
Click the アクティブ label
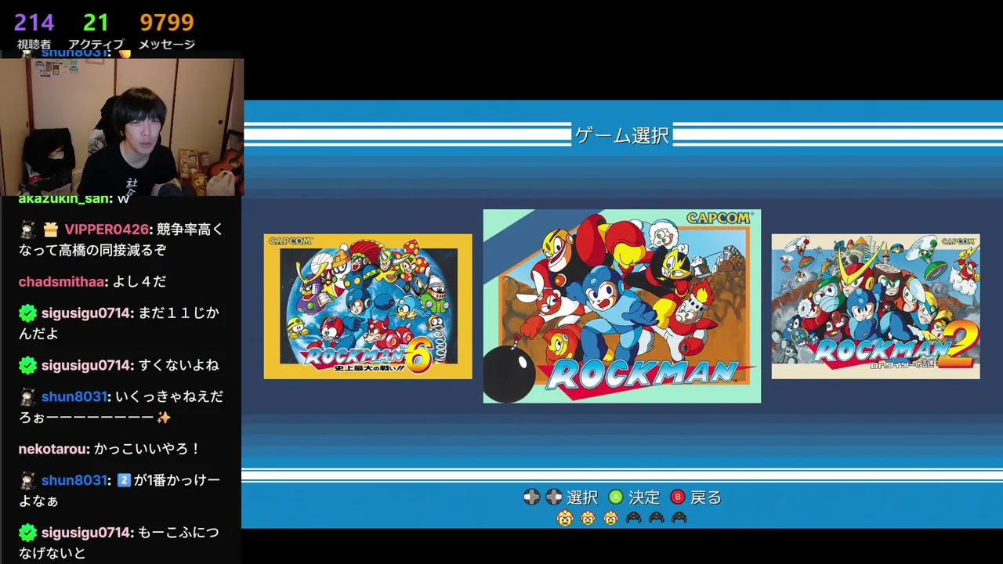96,45
